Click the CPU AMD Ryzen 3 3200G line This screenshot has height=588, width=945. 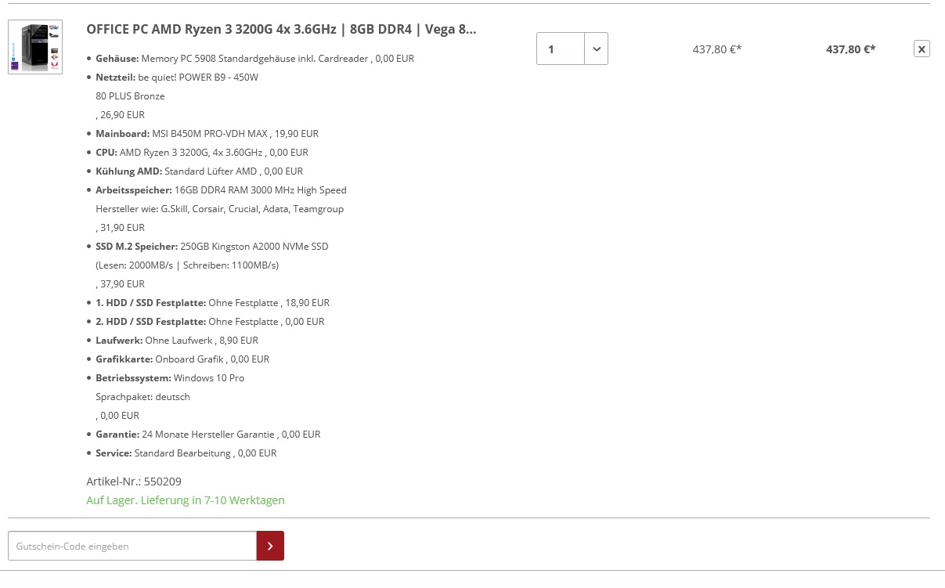coord(202,153)
